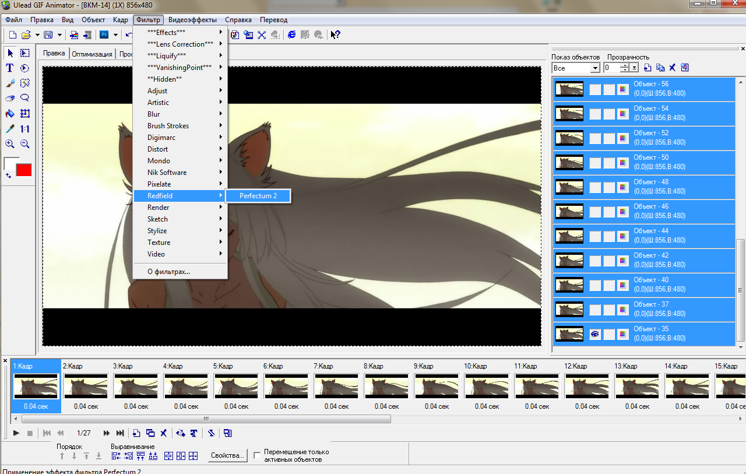Click the Add Video toolbar icon
This screenshot has height=474, width=746.
pos(87,35)
